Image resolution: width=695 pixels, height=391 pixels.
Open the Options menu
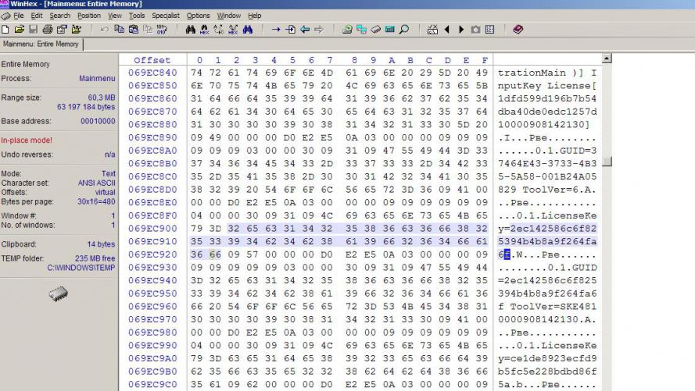198,16
